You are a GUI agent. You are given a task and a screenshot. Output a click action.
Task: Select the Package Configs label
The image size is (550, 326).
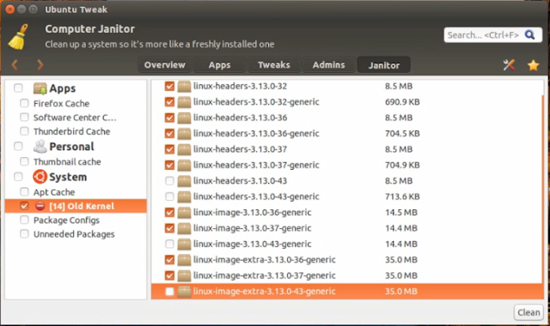(x=66, y=220)
